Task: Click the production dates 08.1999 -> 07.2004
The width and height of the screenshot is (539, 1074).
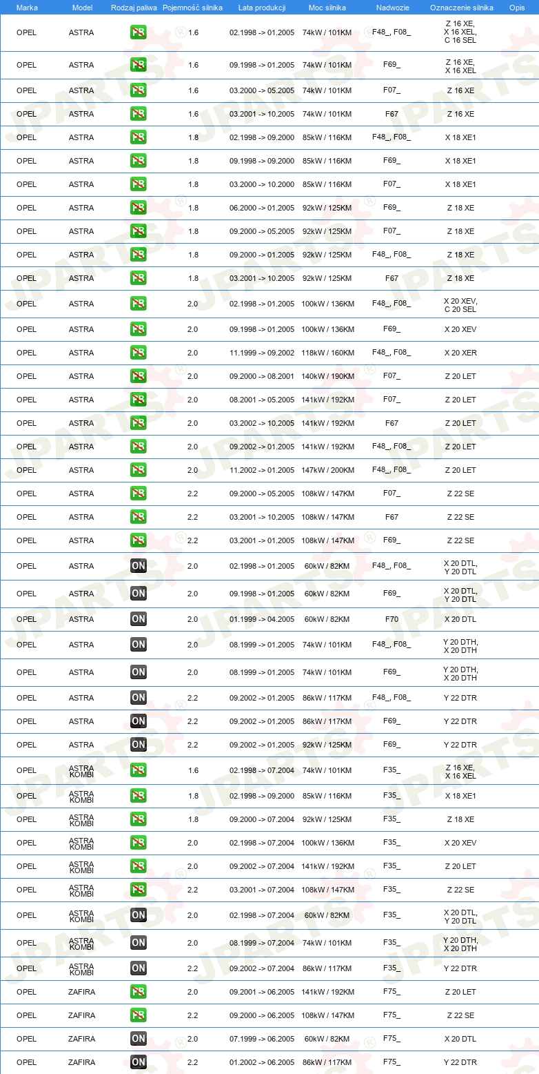Action: pyautogui.click(x=262, y=943)
